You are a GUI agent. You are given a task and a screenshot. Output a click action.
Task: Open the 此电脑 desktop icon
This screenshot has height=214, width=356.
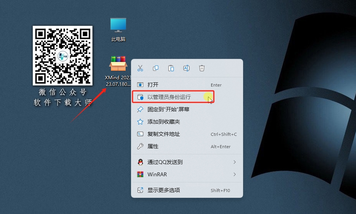click(x=118, y=30)
